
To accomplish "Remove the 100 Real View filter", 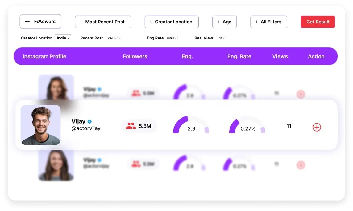I will tap(224, 38).
